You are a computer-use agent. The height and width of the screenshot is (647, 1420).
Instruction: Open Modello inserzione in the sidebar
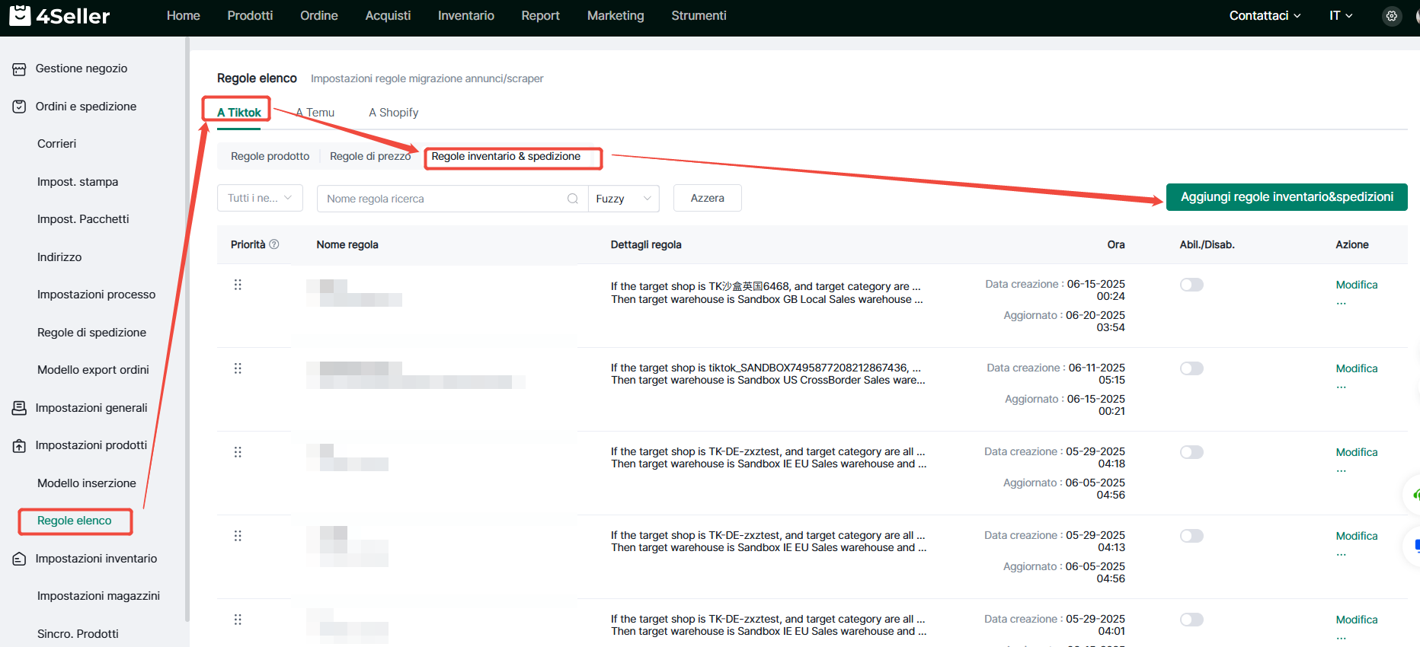(x=87, y=483)
